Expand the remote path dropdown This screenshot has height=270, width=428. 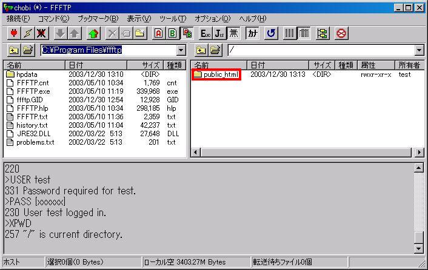tap(419, 50)
